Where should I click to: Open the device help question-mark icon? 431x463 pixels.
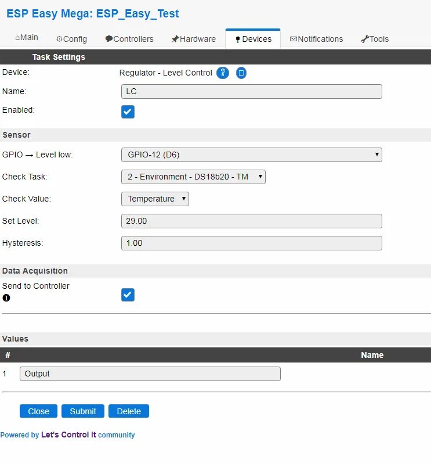tap(223, 73)
